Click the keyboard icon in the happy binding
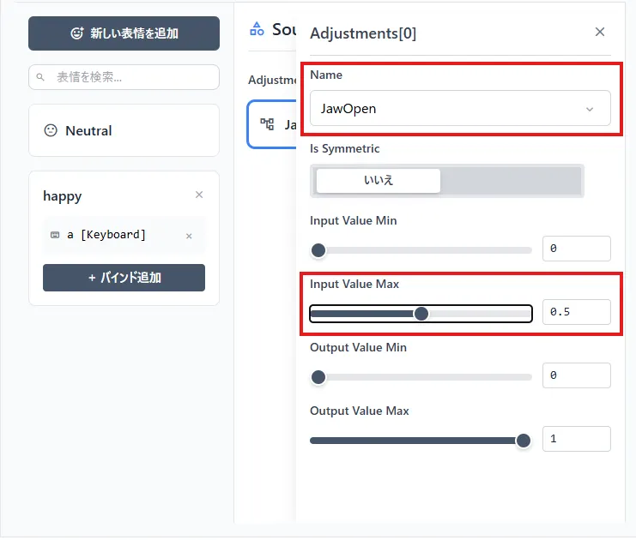 (x=55, y=235)
